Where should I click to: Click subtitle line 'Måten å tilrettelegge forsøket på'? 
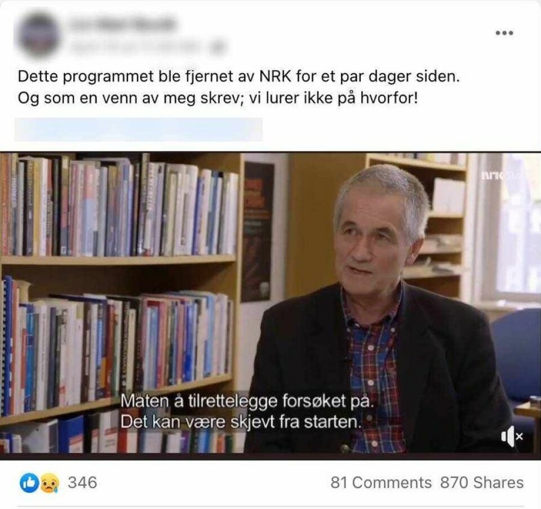coord(247,401)
